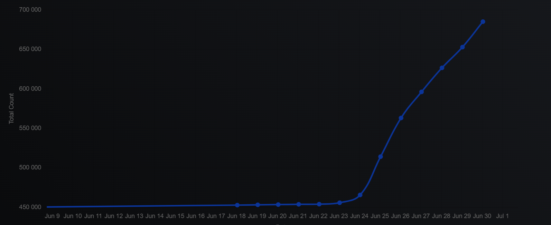This screenshot has width=551, height=225.
Task: Click the Jun 17 x-axis label
Action: [216, 216]
